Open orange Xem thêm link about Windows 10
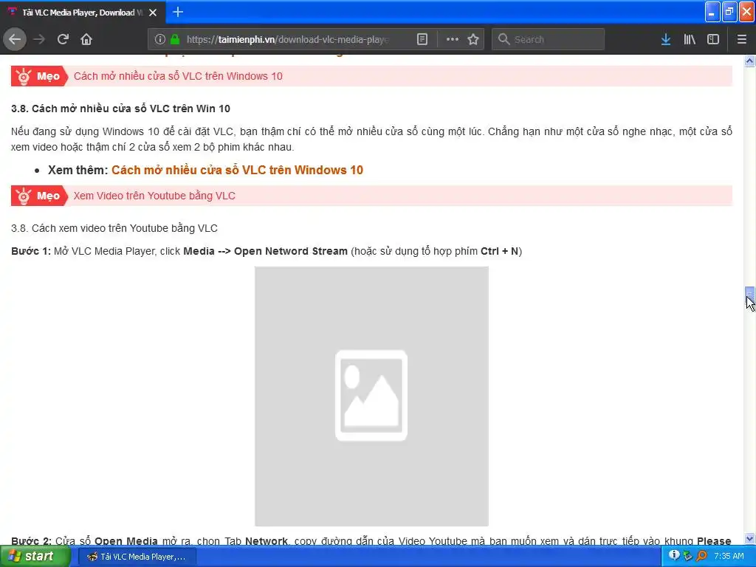Viewport: 756px width, 567px height. coord(237,171)
